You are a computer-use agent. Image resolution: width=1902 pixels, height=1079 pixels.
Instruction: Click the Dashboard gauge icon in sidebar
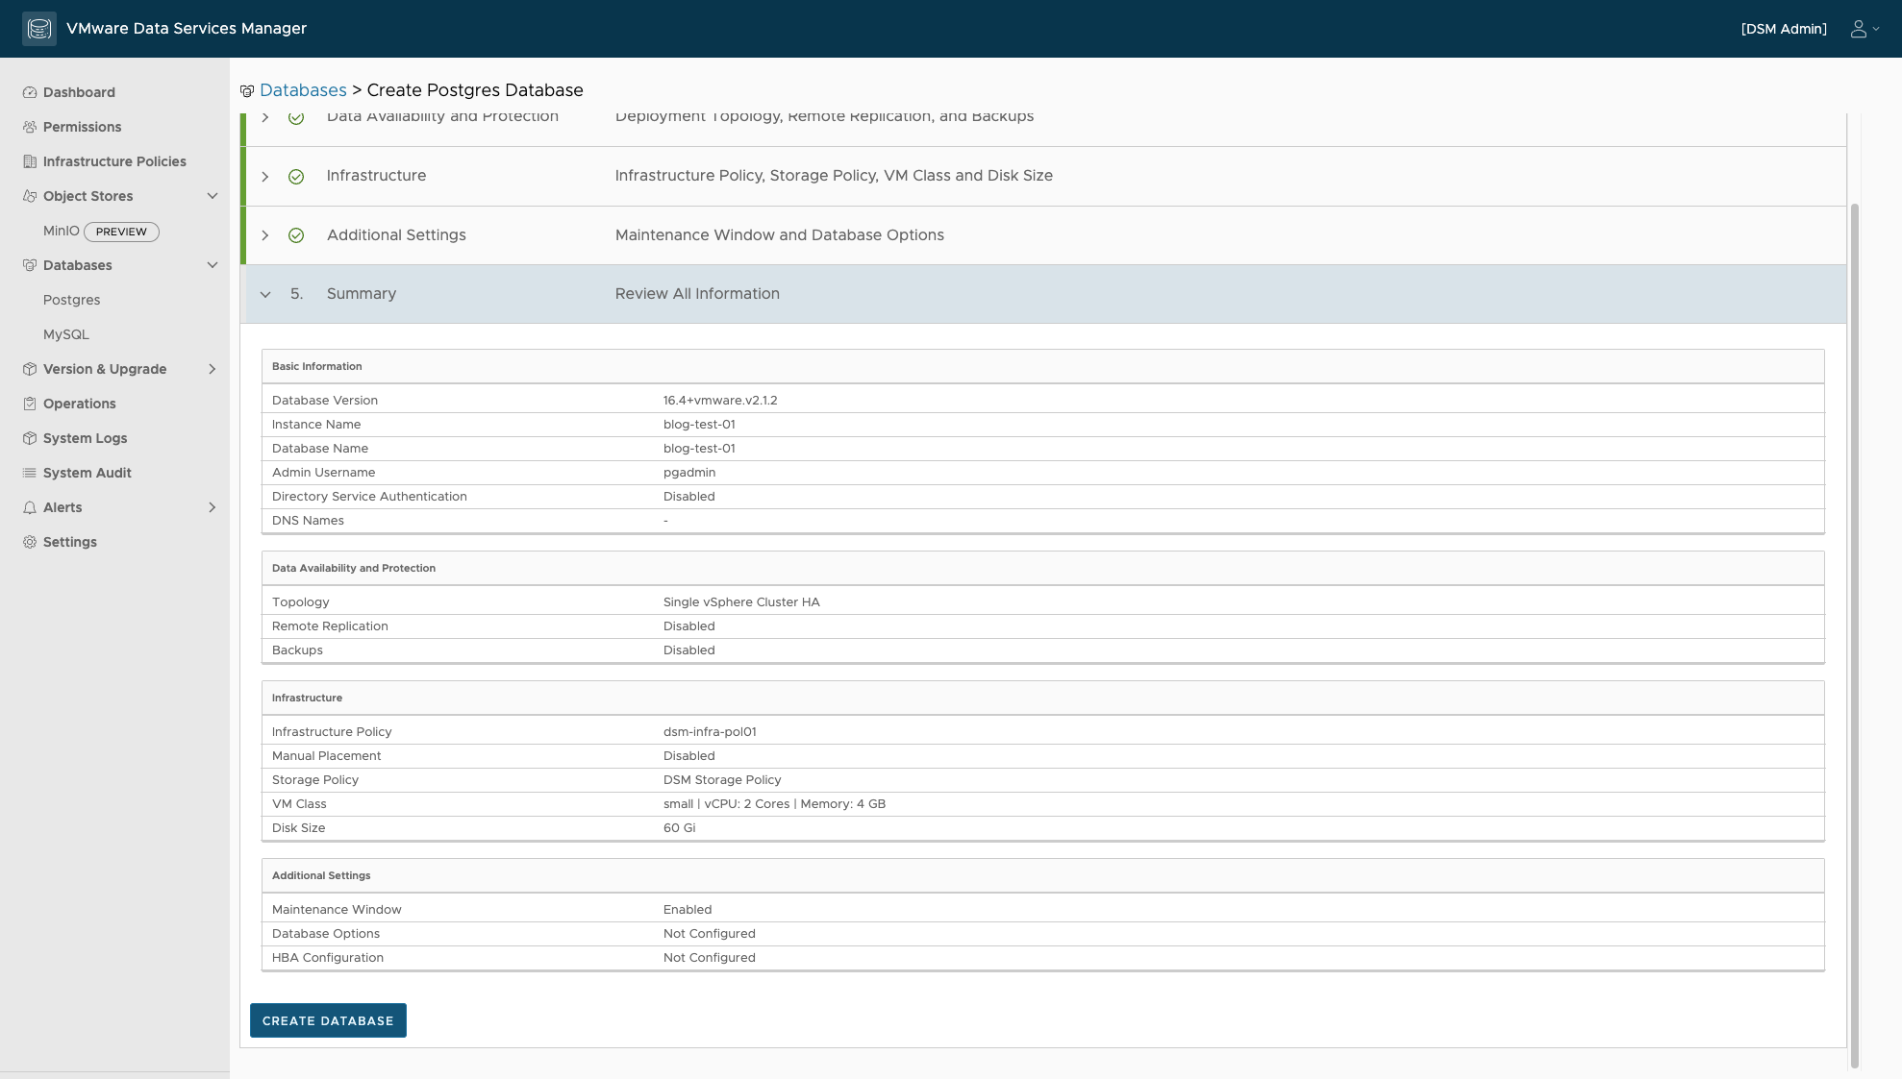[30, 92]
